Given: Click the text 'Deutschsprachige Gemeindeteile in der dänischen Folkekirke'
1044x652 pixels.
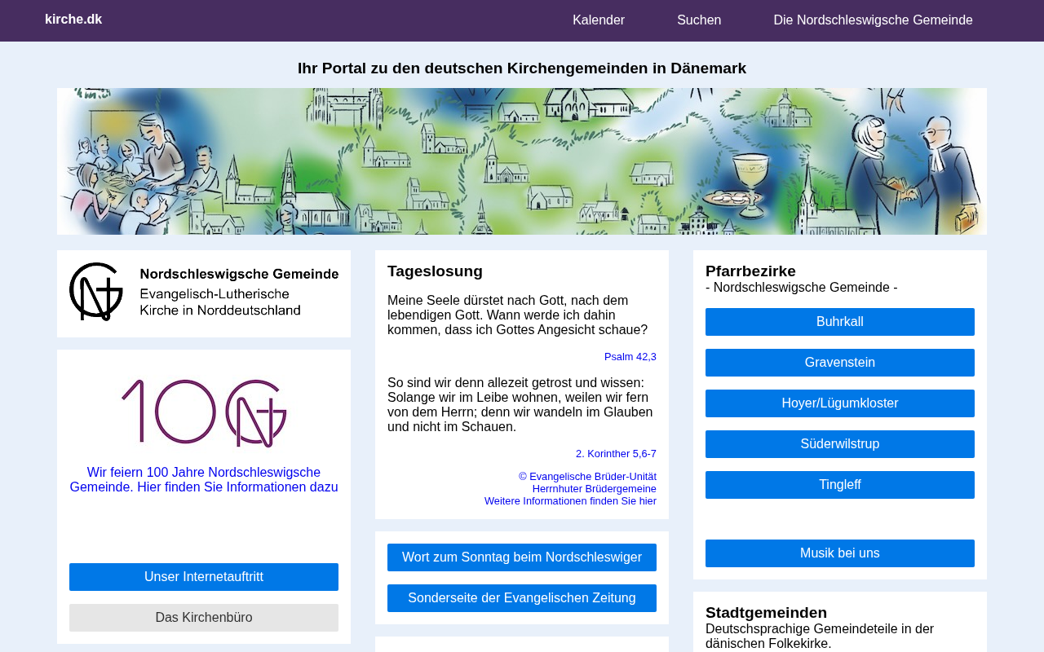Looking at the screenshot, I should (x=820, y=637).
